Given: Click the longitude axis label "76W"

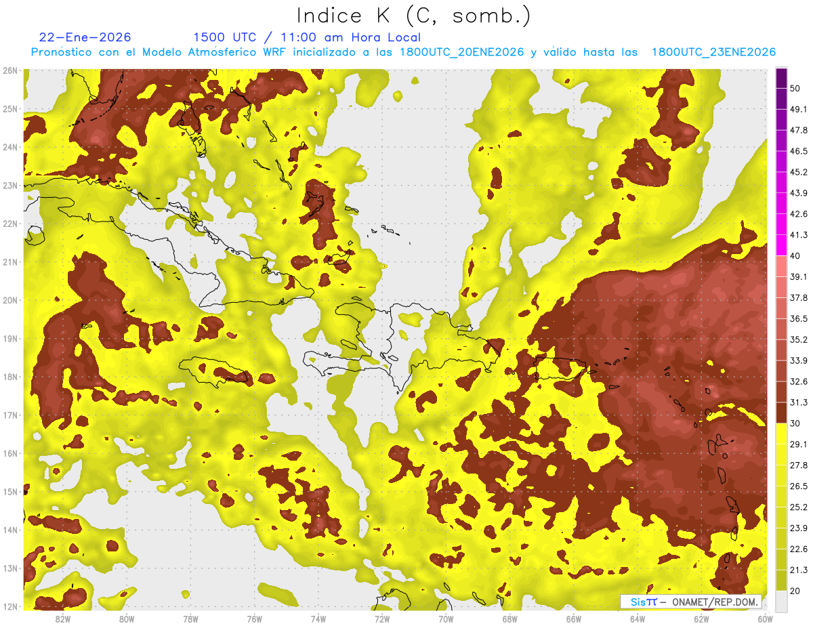Looking at the screenshot, I should [x=255, y=619].
